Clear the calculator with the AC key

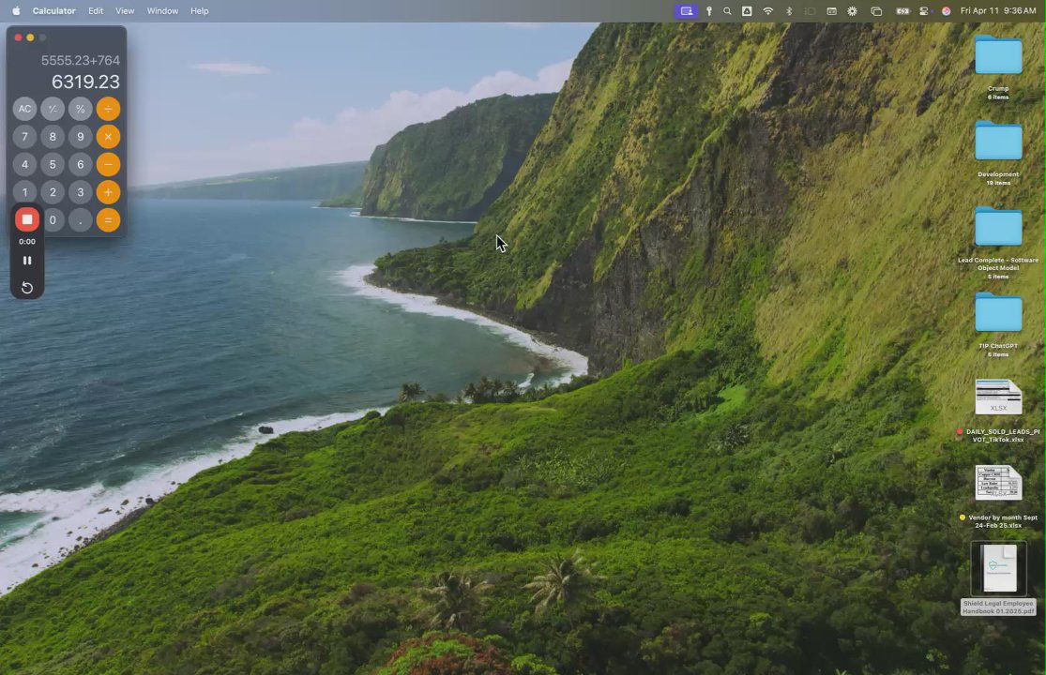coord(24,109)
